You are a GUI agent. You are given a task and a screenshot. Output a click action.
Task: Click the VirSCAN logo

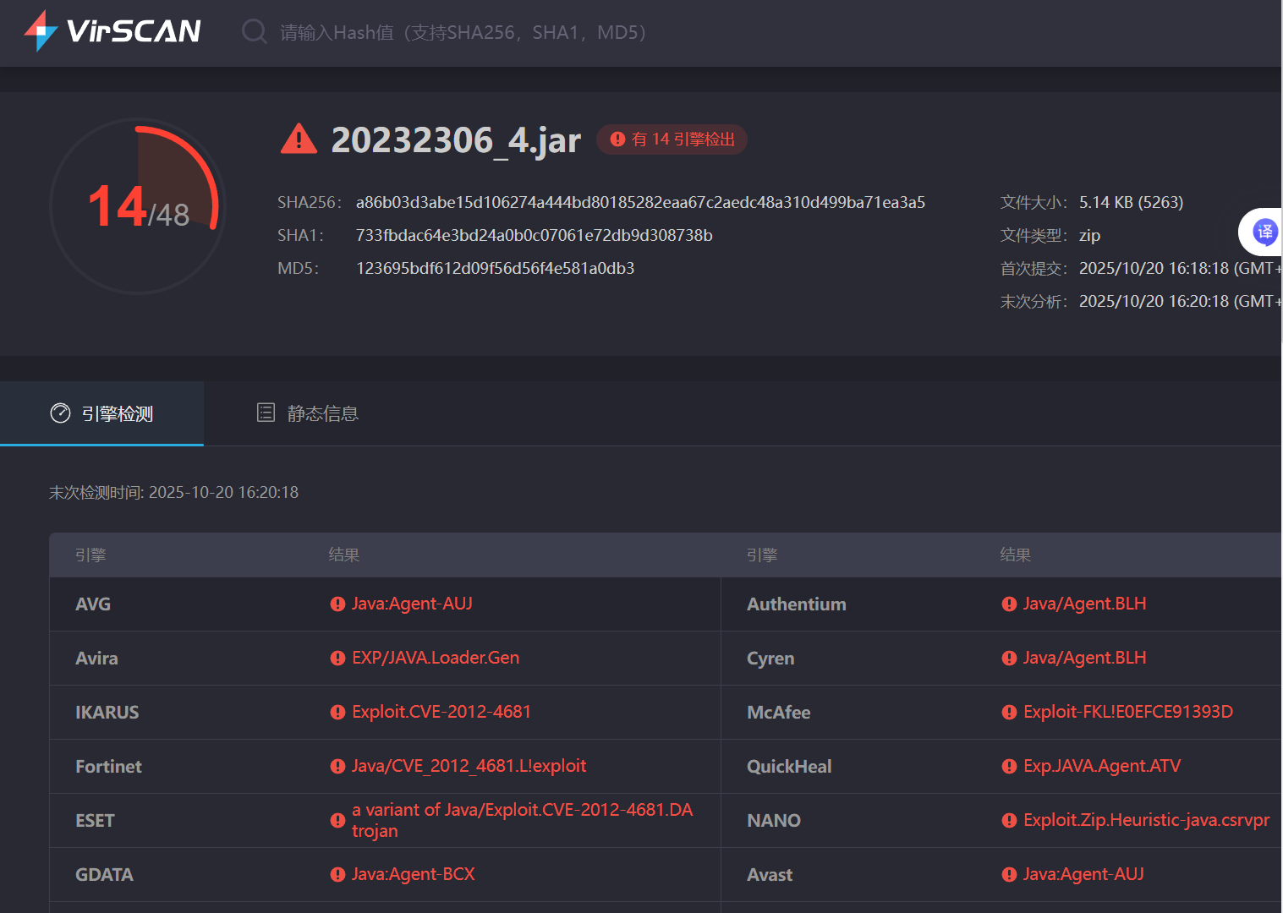pyautogui.click(x=112, y=31)
